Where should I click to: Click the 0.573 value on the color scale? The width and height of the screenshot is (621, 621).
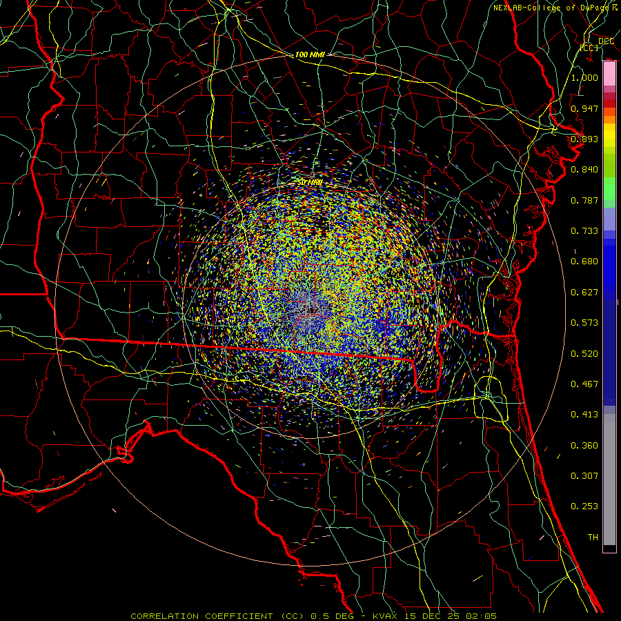pyautogui.click(x=584, y=323)
